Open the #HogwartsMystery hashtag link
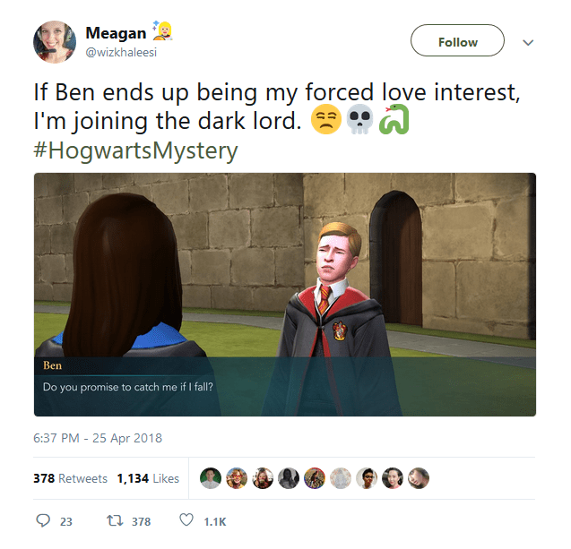This screenshot has width=571, height=549. 135,150
